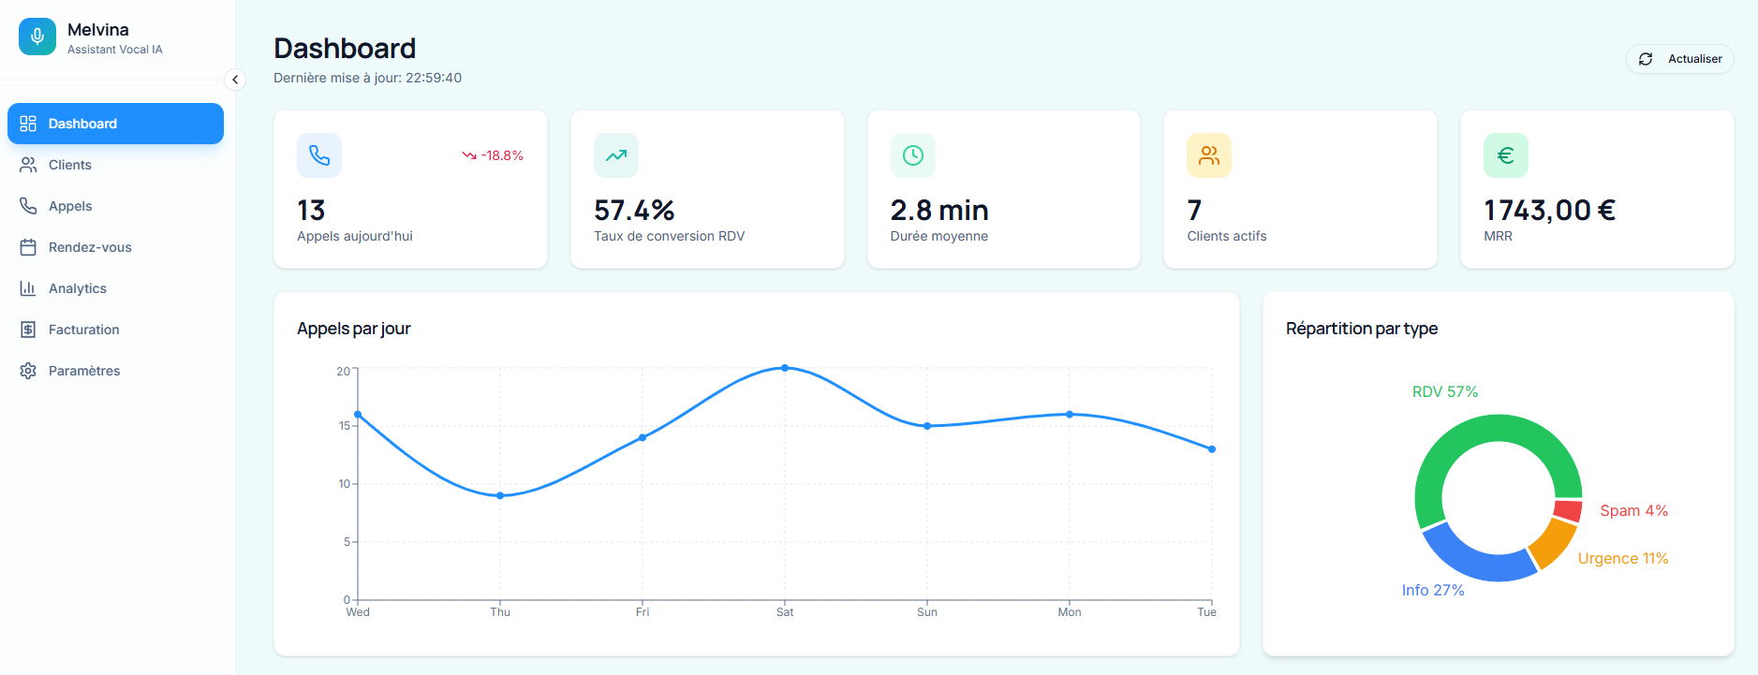The width and height of the screenshot is (1758, 675).
Task: Click the euro icon on MRR card
Action: tap(1506, 155)
